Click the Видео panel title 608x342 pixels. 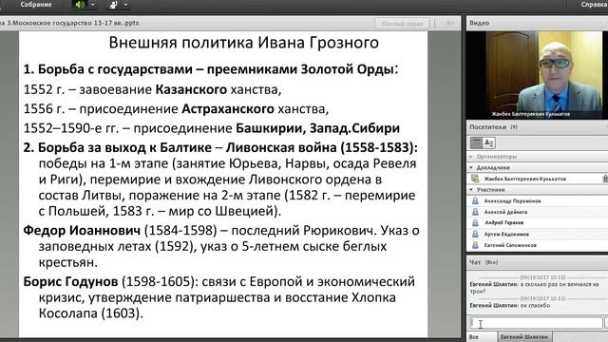[x=479, y=23]
